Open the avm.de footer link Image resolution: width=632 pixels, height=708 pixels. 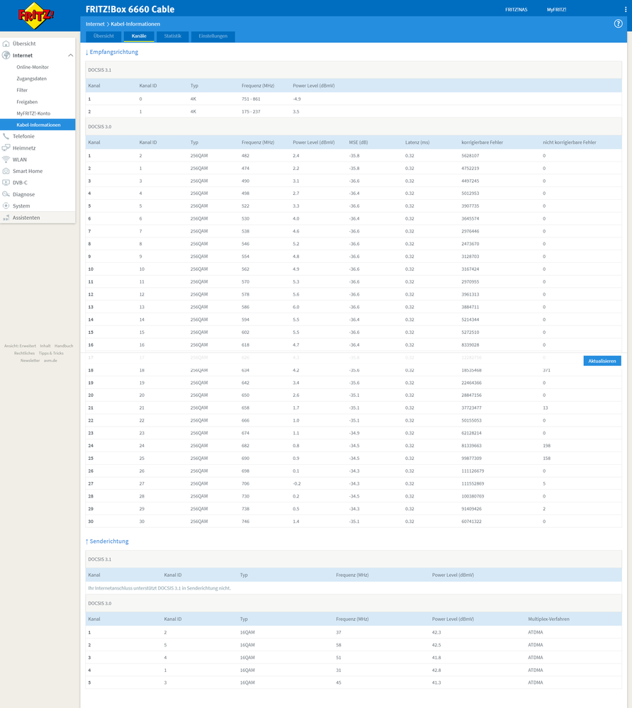pyautogui.click(x=50, y=360)
